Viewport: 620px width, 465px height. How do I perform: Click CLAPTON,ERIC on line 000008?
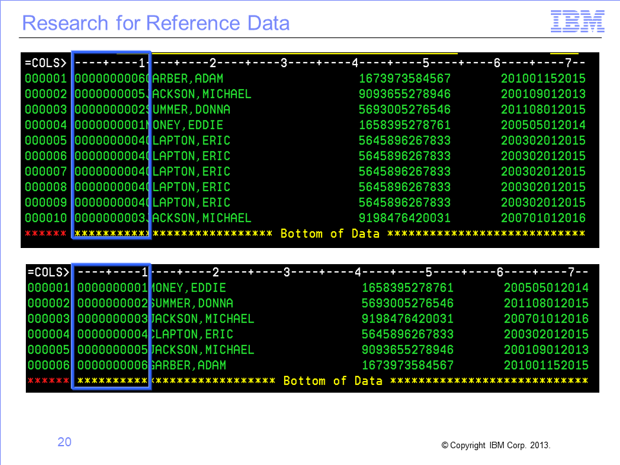(x=188, y=187)
